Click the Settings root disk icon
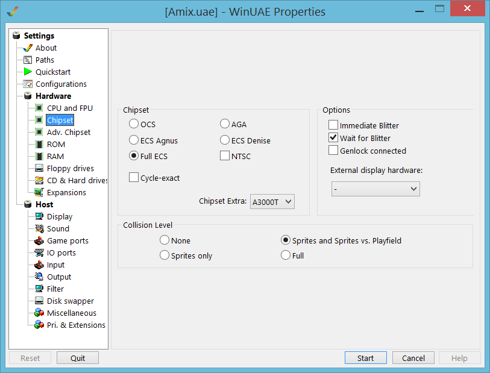This screenshot has height=373, width=490. [16, 36]
